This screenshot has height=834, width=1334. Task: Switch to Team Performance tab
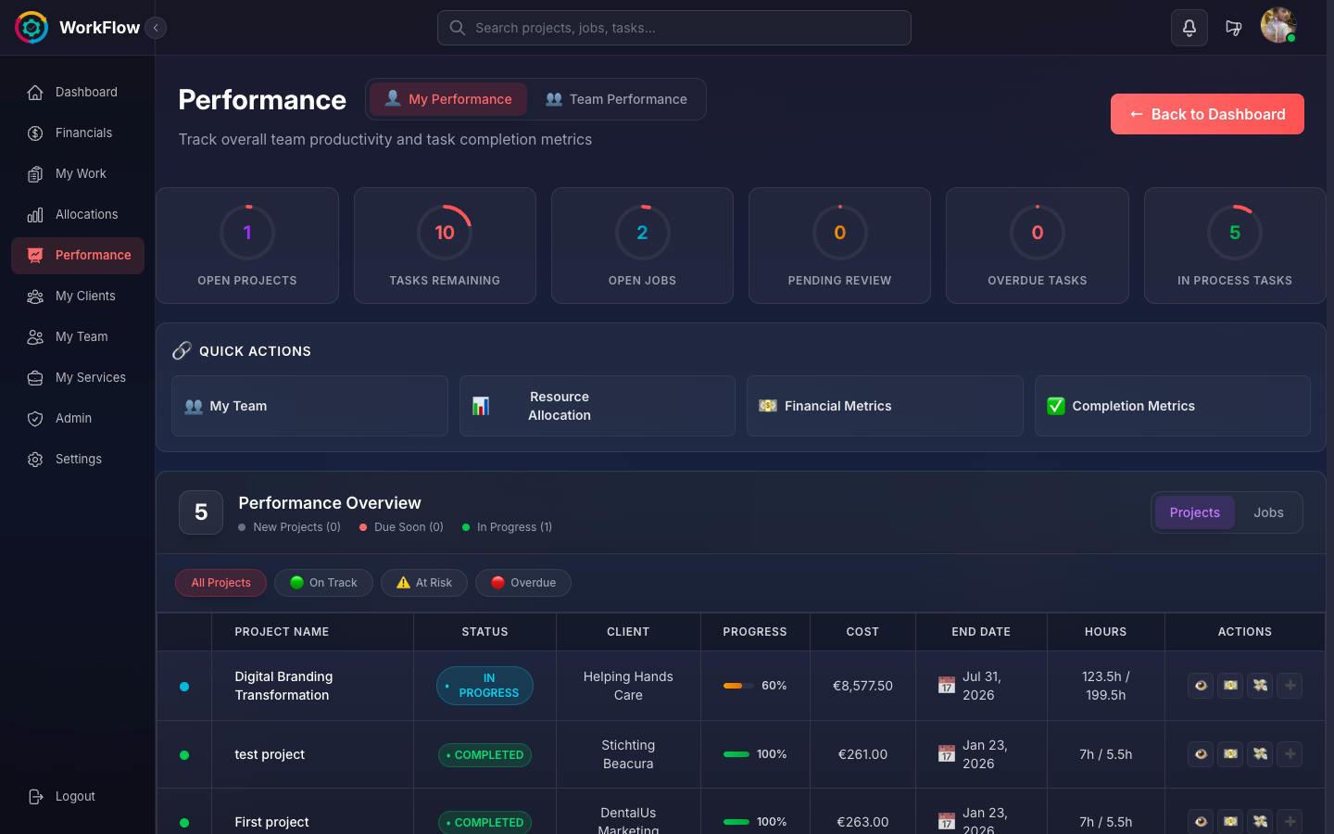618,99
